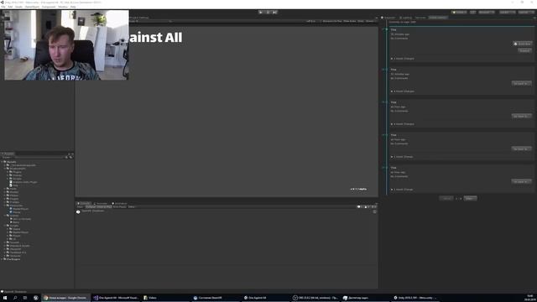Toggle the Stats overlay

point(361,21)
